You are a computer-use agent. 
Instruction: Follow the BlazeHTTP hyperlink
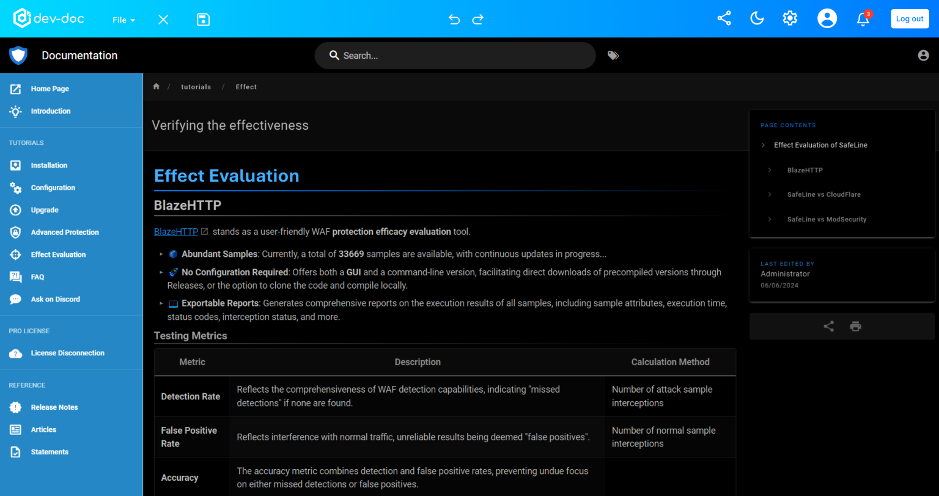pyautogui.click(x=176, y=232)
